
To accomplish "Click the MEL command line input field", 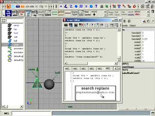I will click(x=31, y=113).
